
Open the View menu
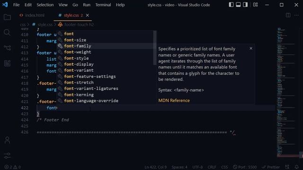(63, 5)
